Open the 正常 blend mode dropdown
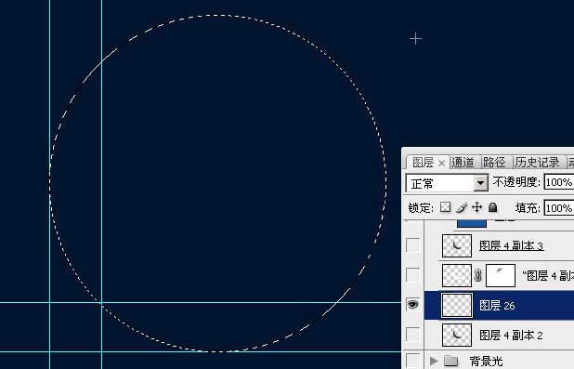 pyautogui.click(x=480, y=182)
